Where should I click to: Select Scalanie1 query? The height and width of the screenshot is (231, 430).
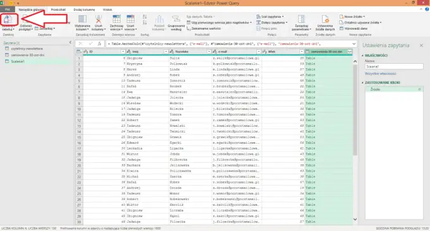pos(18,62)
